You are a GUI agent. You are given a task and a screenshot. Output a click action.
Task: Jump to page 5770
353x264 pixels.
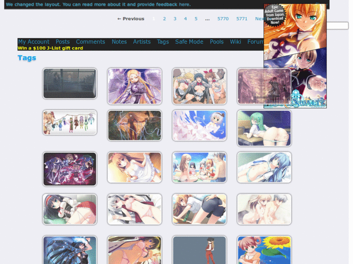tap(223, 19)
